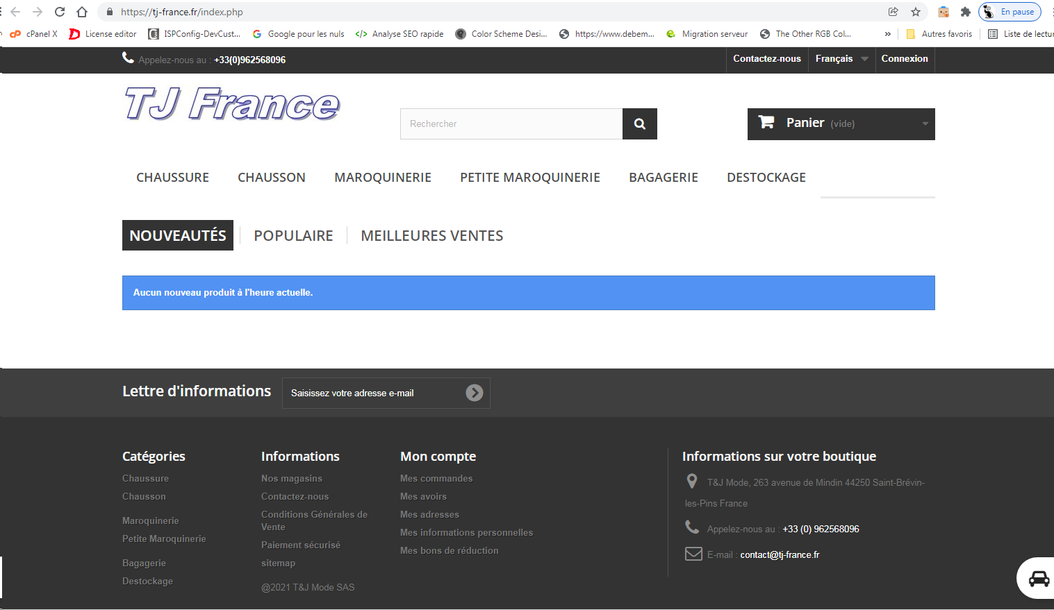Viewport: 1054px width, 610px height.
Task: Expand the Panier cart dropdown
Action: [x=841, y=124]
